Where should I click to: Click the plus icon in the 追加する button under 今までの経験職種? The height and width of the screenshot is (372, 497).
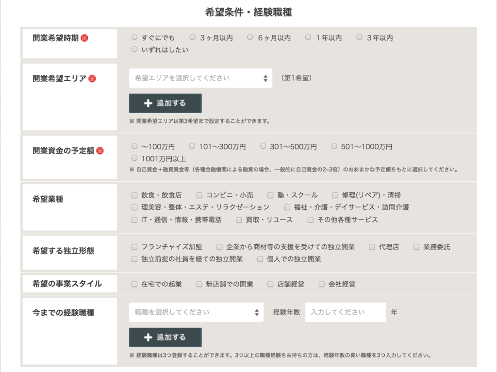(148, 338)
